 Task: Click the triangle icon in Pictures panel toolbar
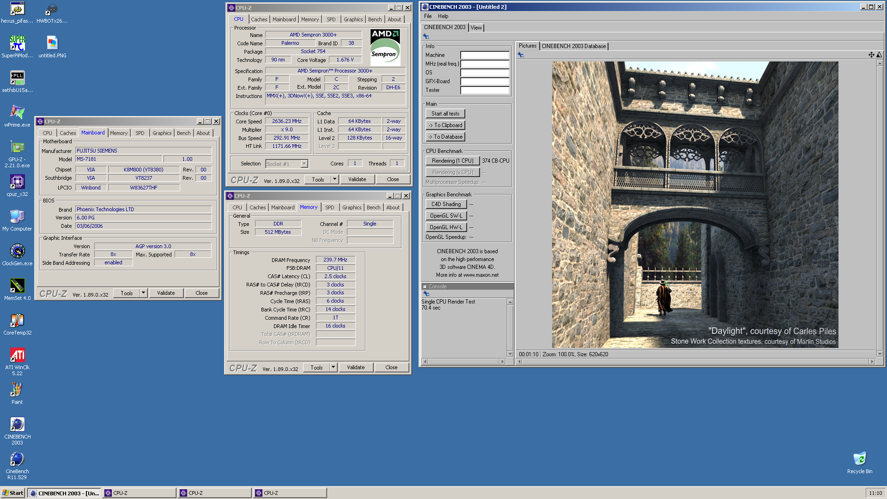tap(879, 55)
